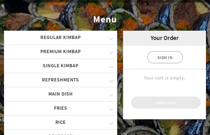
Task: Click the SIGN IN button
Action: [165, 57]
